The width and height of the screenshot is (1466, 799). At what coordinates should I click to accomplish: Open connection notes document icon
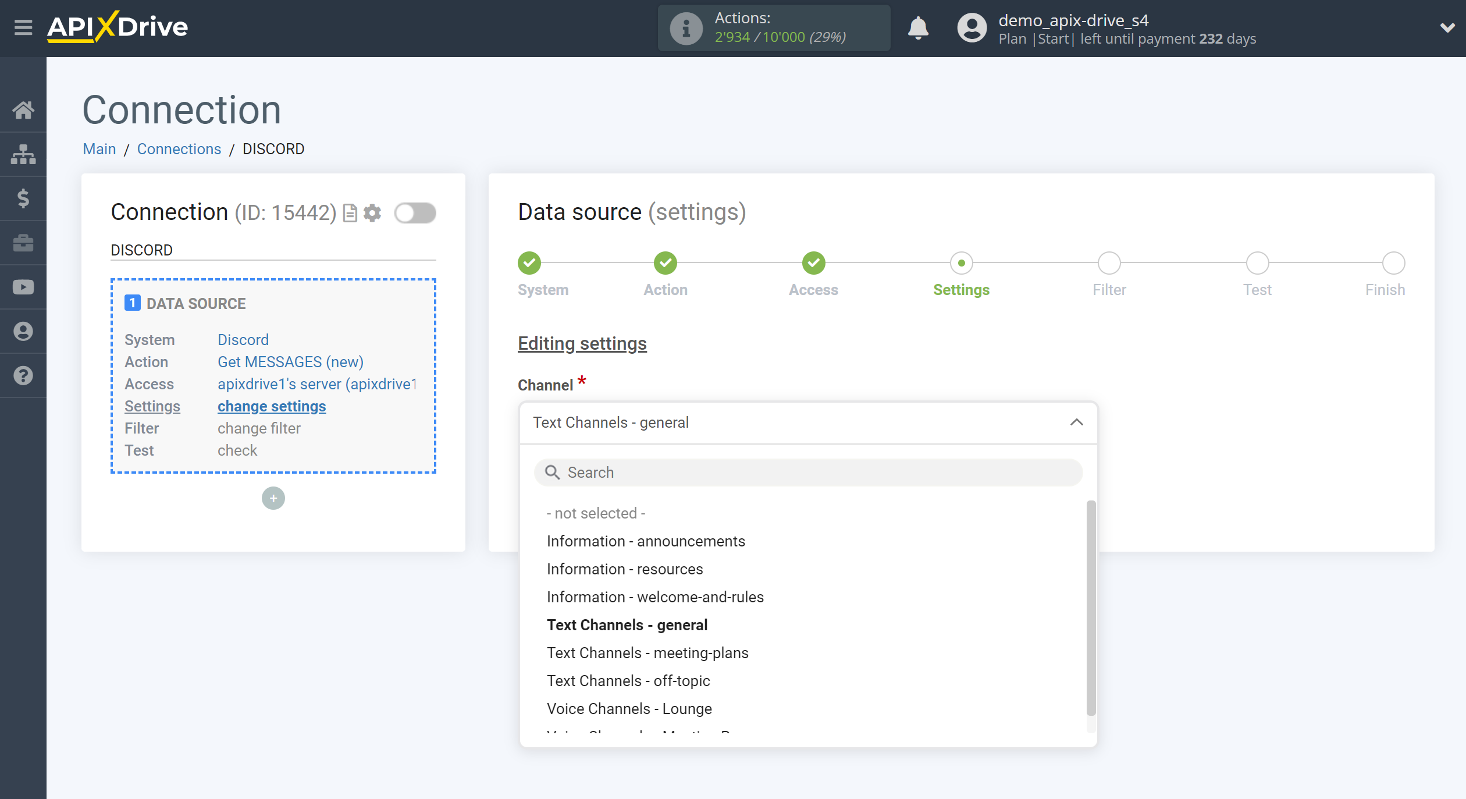[350, 213]
